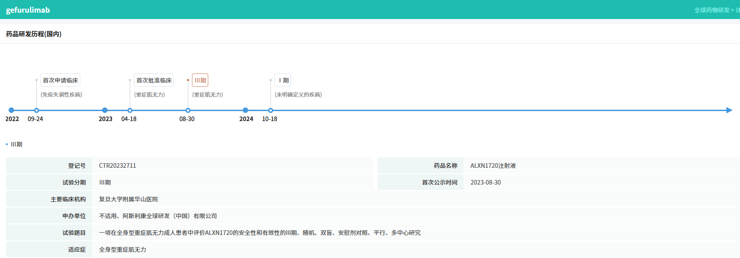
Task: Click the 2023 year dot on timeline
Action: (x=105, y=110)
